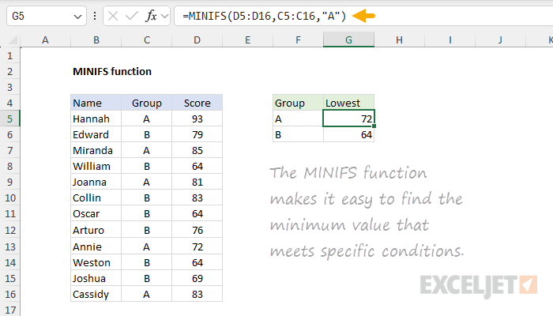Click Edward's score 79

(x=197, y=135)
